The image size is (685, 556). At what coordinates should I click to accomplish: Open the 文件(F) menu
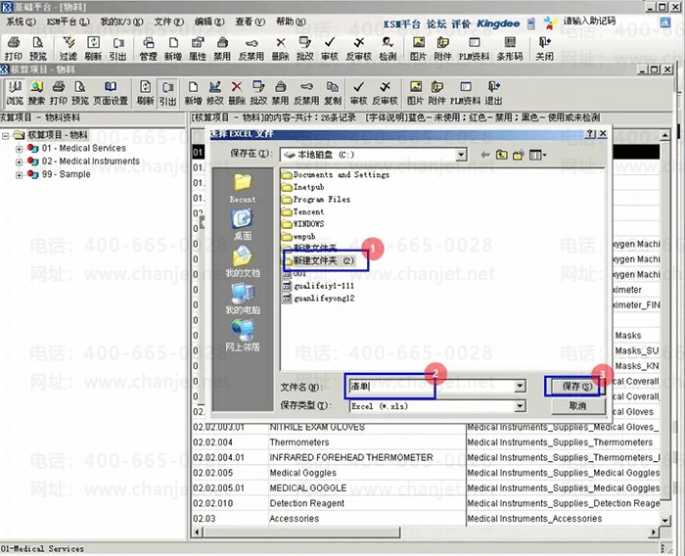click(x=169, y=21)
